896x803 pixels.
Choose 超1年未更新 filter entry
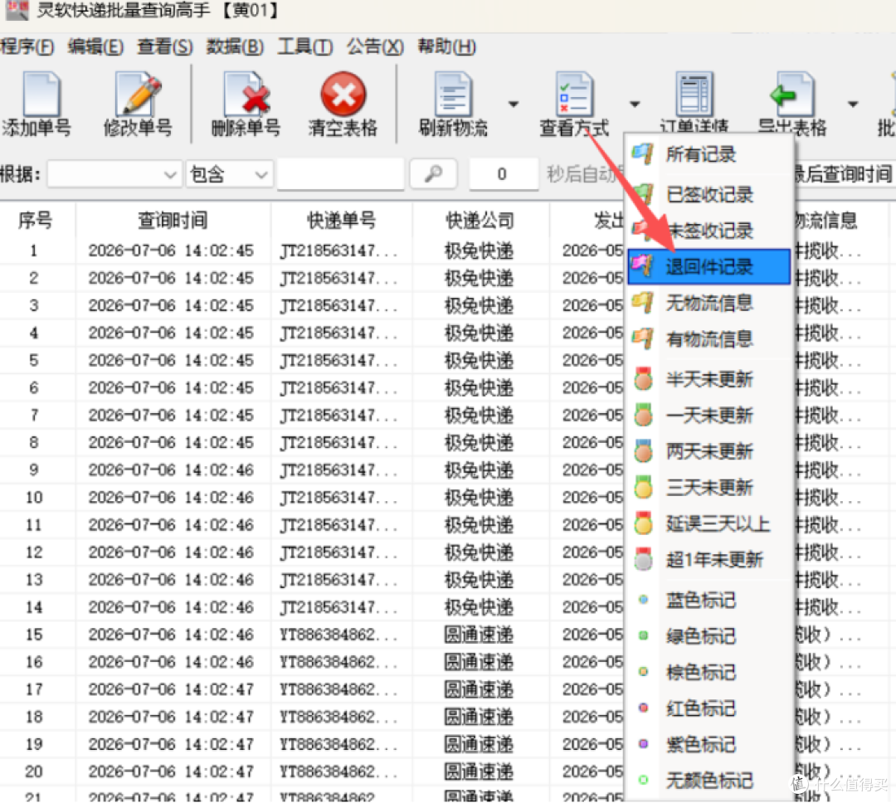point(709,559)
